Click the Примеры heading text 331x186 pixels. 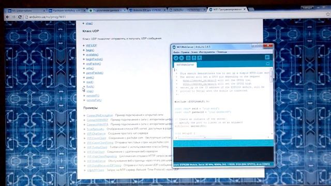(91, 108)
